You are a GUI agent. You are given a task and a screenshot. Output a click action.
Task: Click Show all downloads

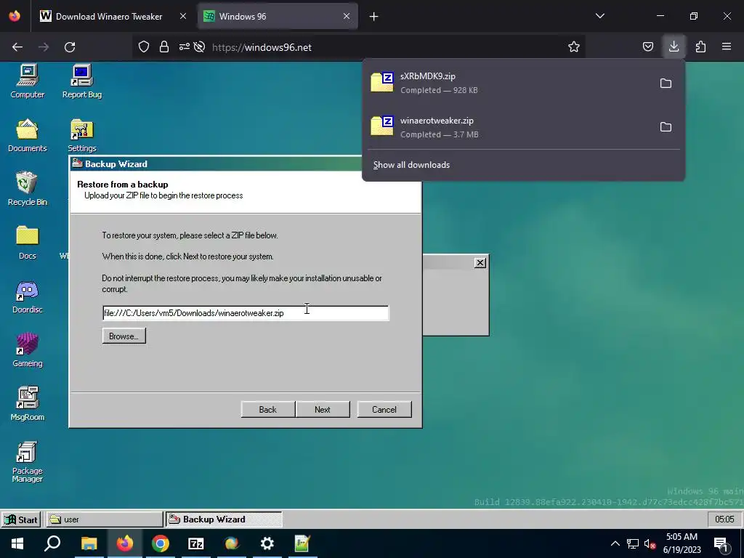(x=411, y=165)
